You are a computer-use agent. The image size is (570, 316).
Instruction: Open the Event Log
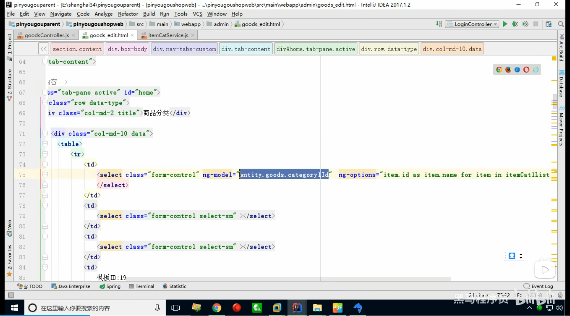point(538,286)
